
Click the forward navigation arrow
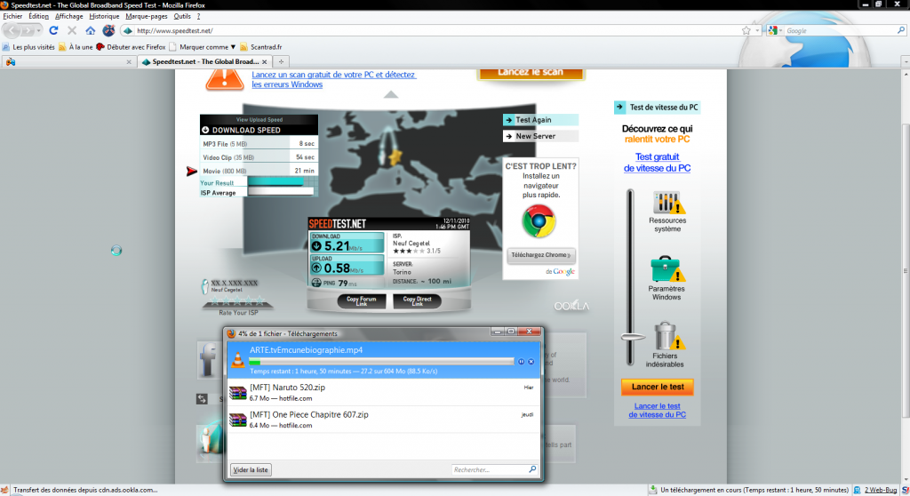coord(27,30)
